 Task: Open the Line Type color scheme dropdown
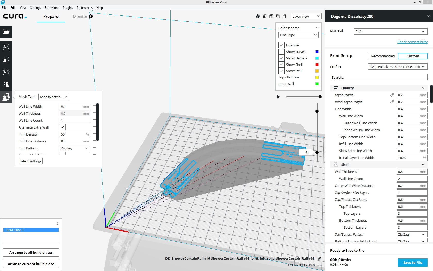[x=298, y=35]
